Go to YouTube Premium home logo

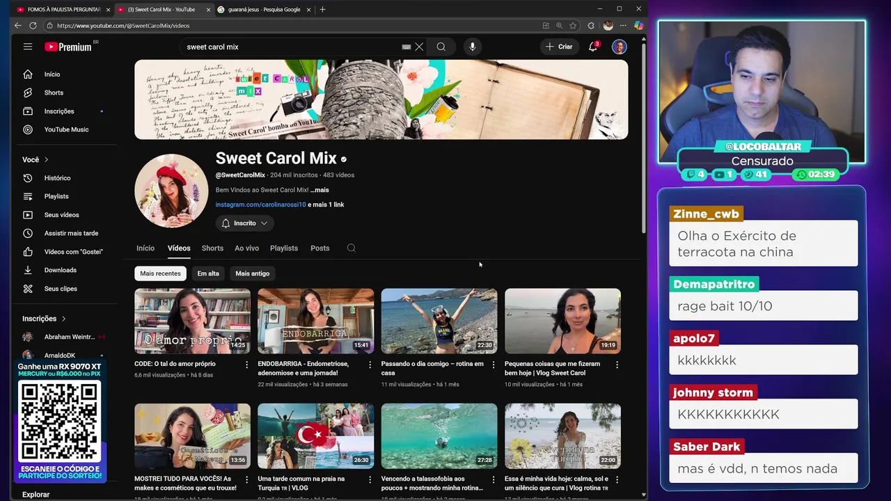coord(68,47)
